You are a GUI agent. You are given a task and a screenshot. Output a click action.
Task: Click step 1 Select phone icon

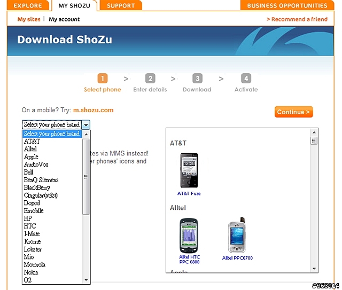tap(103, 79)
